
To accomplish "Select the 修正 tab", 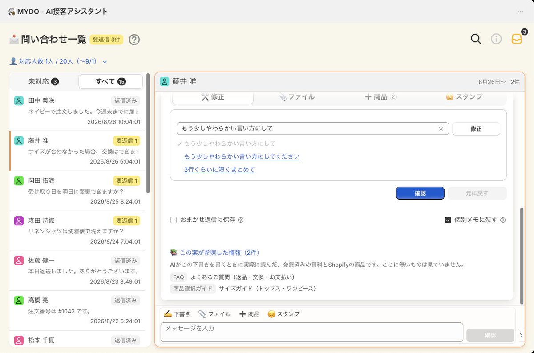I will pos(213,97).
